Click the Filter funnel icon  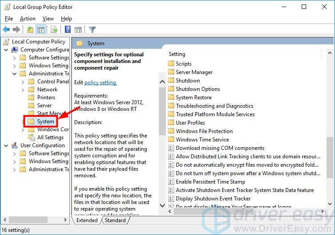tap(92, 30)
